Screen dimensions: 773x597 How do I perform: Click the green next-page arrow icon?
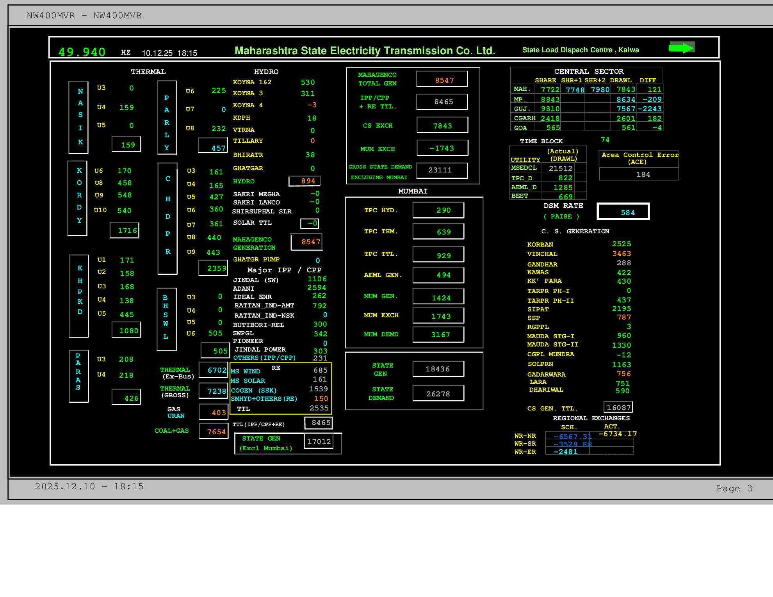point(682,48)
